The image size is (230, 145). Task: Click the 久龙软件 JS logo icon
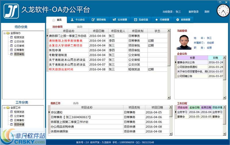pyautogui.click(x=11, y=11)
